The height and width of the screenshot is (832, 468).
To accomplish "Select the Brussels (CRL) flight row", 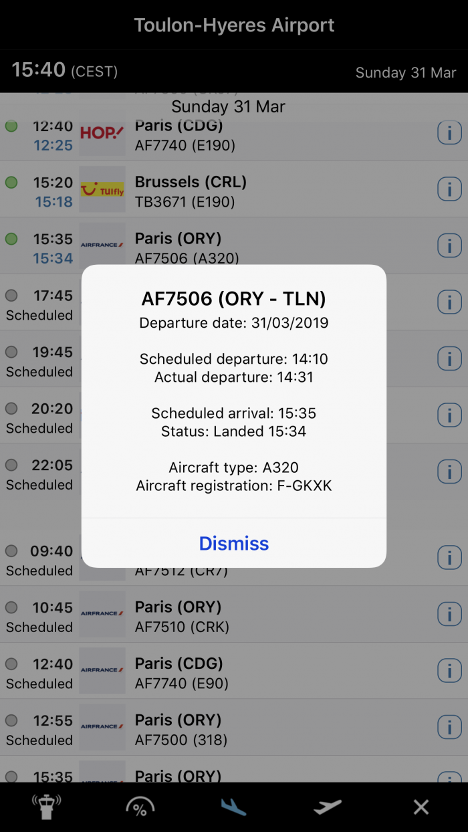I will pyautogui.click(x=267, y=190).
